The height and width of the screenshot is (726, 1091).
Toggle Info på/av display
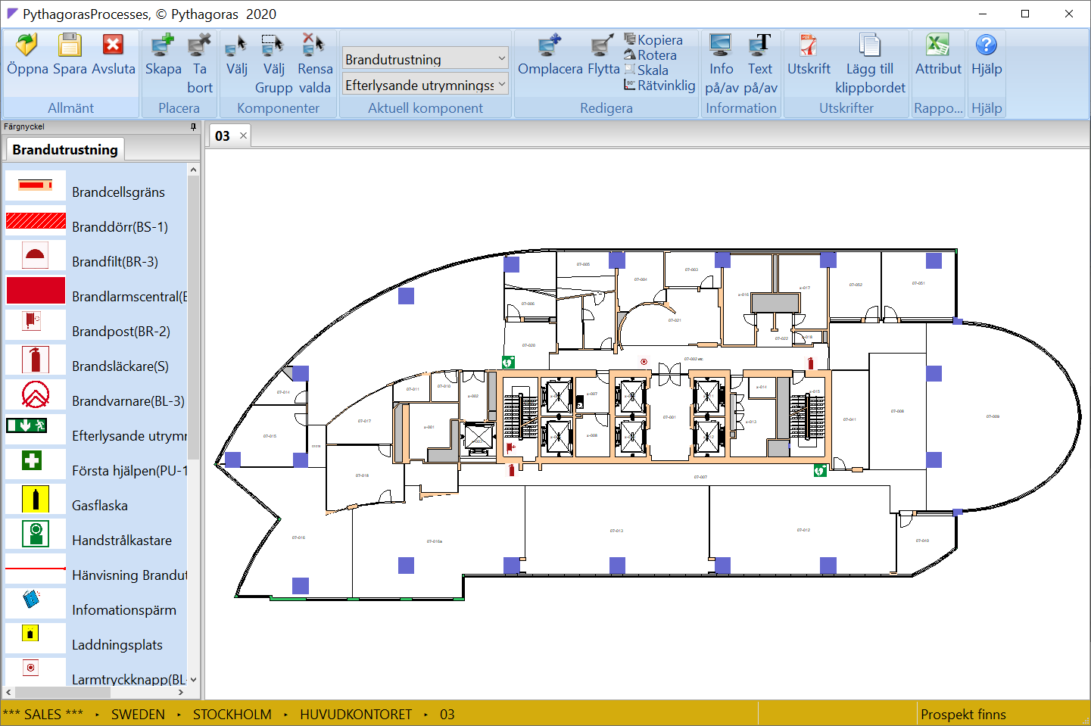pyautogui.click(x=721, y=45)
